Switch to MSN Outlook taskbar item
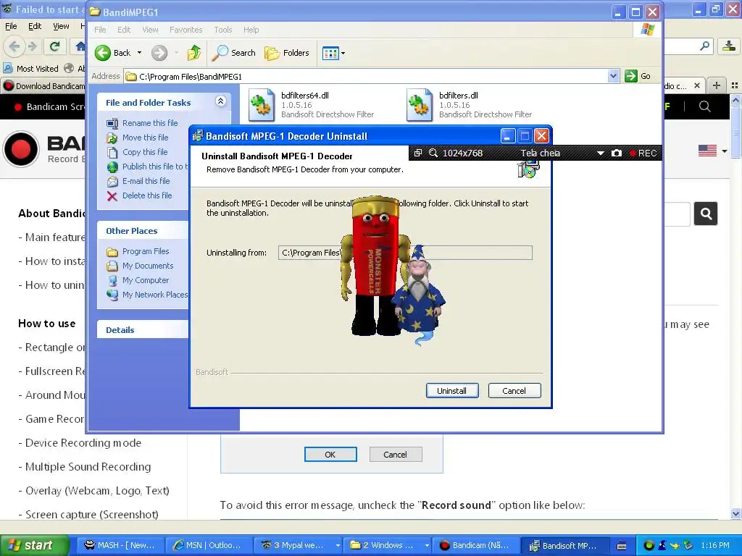This screenshot has height=556, width=742. point(207,546)
